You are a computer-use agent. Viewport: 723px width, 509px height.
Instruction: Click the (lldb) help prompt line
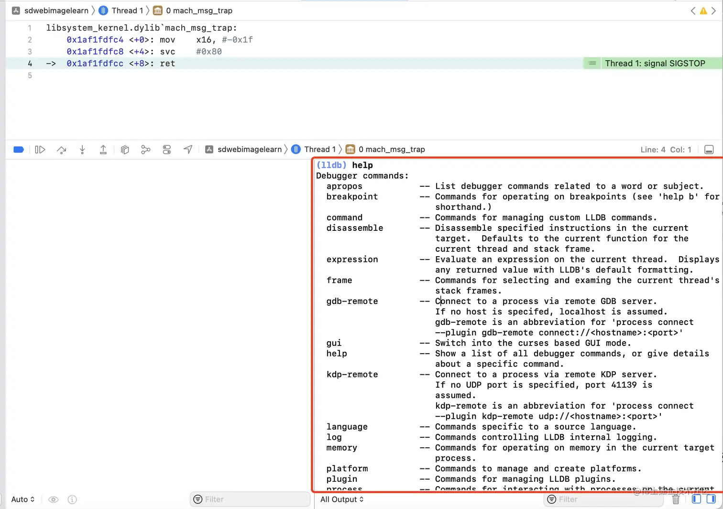[x=344, y=165]
